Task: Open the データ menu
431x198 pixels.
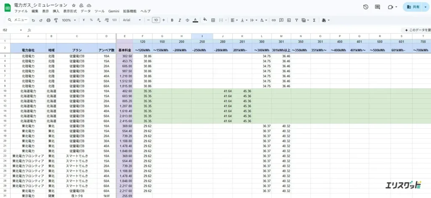Action: [x=85, y=11]
